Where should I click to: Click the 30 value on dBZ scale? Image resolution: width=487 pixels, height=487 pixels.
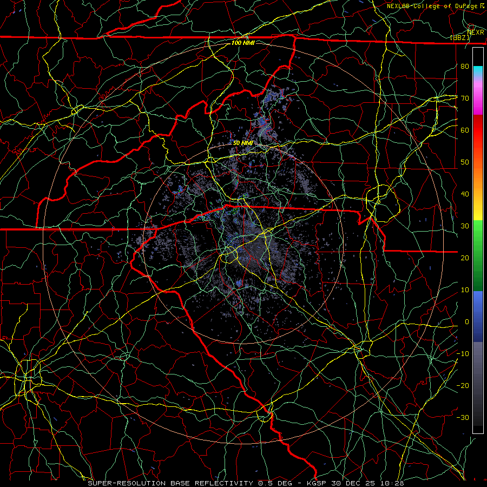(x=465, y=226)
